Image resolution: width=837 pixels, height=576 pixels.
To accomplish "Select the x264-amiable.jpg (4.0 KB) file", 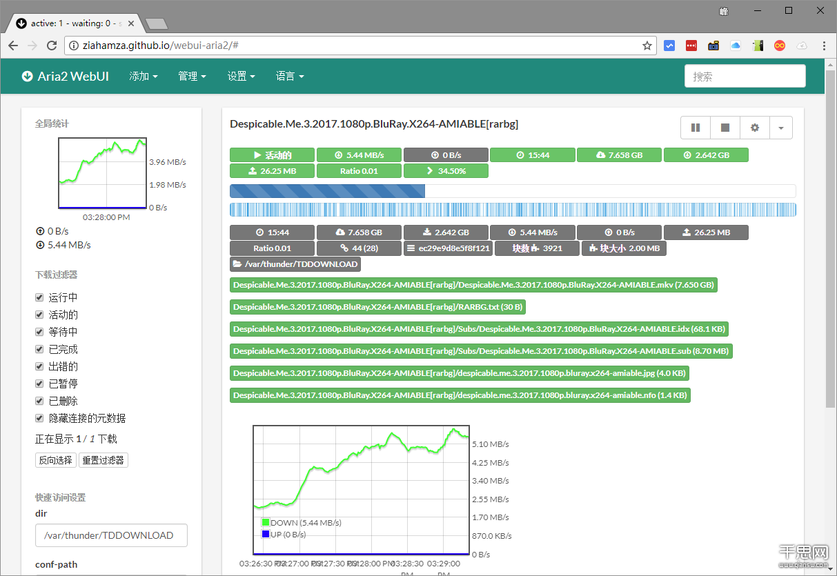I will [x=460, y=373].
